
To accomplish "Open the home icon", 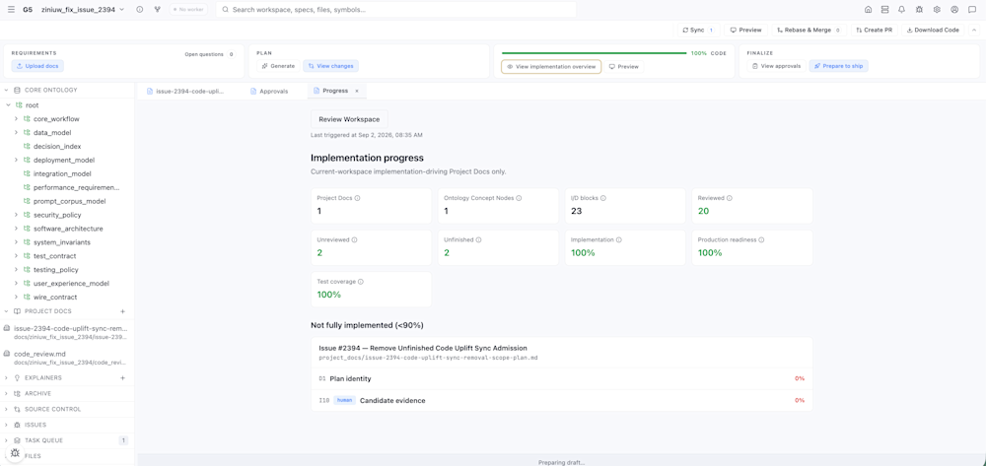I will (868, 10).
